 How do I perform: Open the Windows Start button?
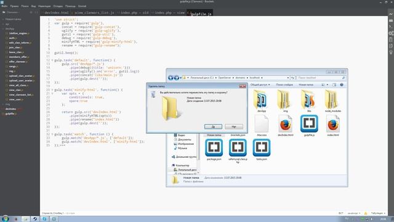(x=6, y=219)
